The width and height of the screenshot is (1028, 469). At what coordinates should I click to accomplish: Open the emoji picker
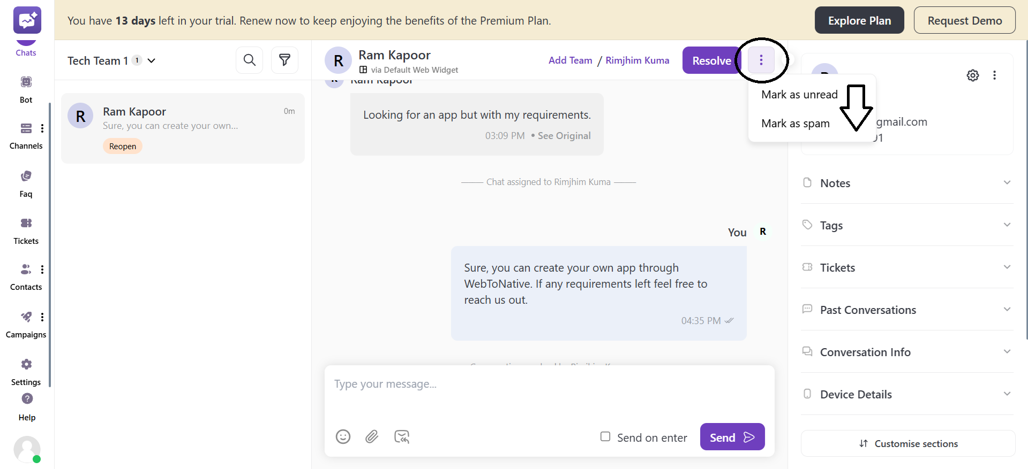pyautogui.click(x=343, y=437)
